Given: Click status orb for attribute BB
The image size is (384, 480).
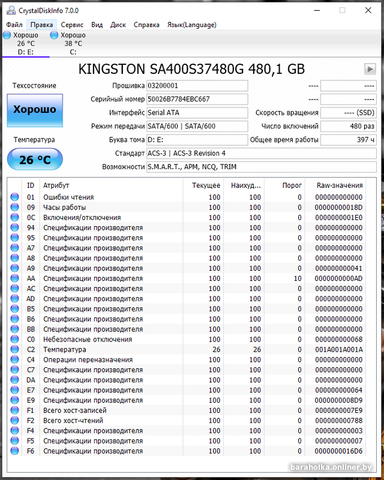Looking at the screenshot, I should point(14,329).
